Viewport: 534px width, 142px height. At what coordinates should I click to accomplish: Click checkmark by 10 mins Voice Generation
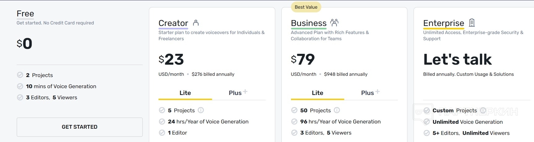pos(20,86)
